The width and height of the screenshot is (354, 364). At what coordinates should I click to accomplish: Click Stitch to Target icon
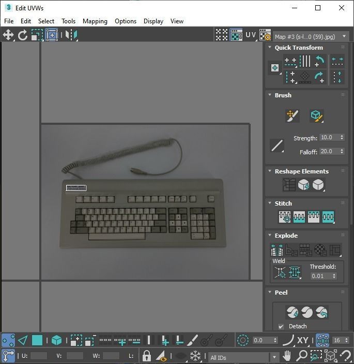[285, 217]
